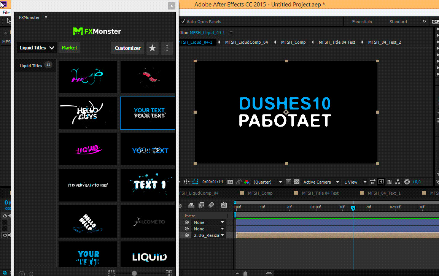Select the TEXT 1 splash preset

148,185
